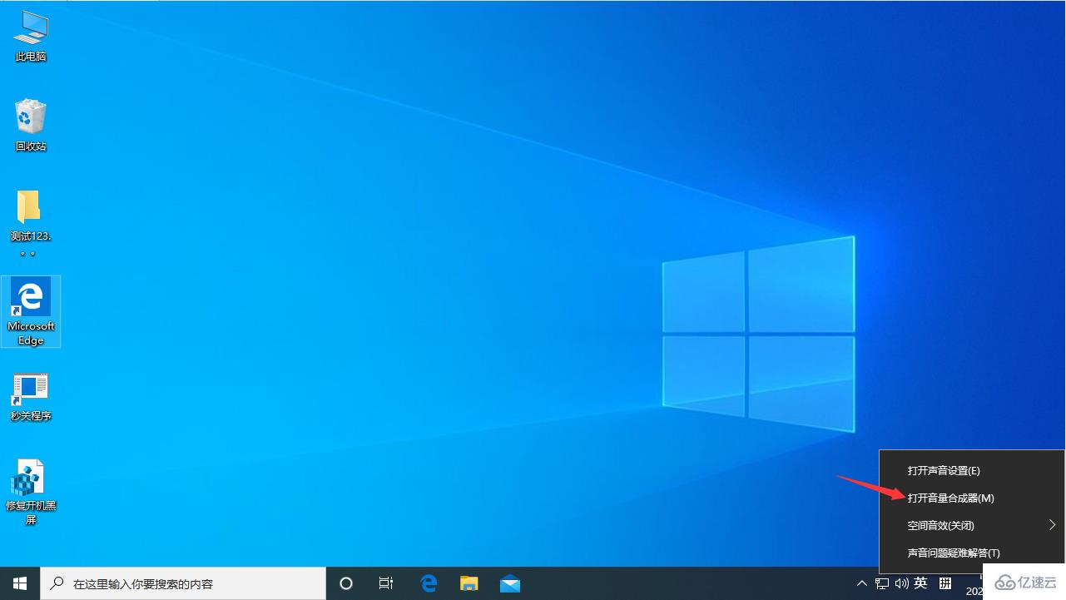Show hidden tray icons chevron
The width and height of the screenshot is (1066, 600).
click(861, 583)
